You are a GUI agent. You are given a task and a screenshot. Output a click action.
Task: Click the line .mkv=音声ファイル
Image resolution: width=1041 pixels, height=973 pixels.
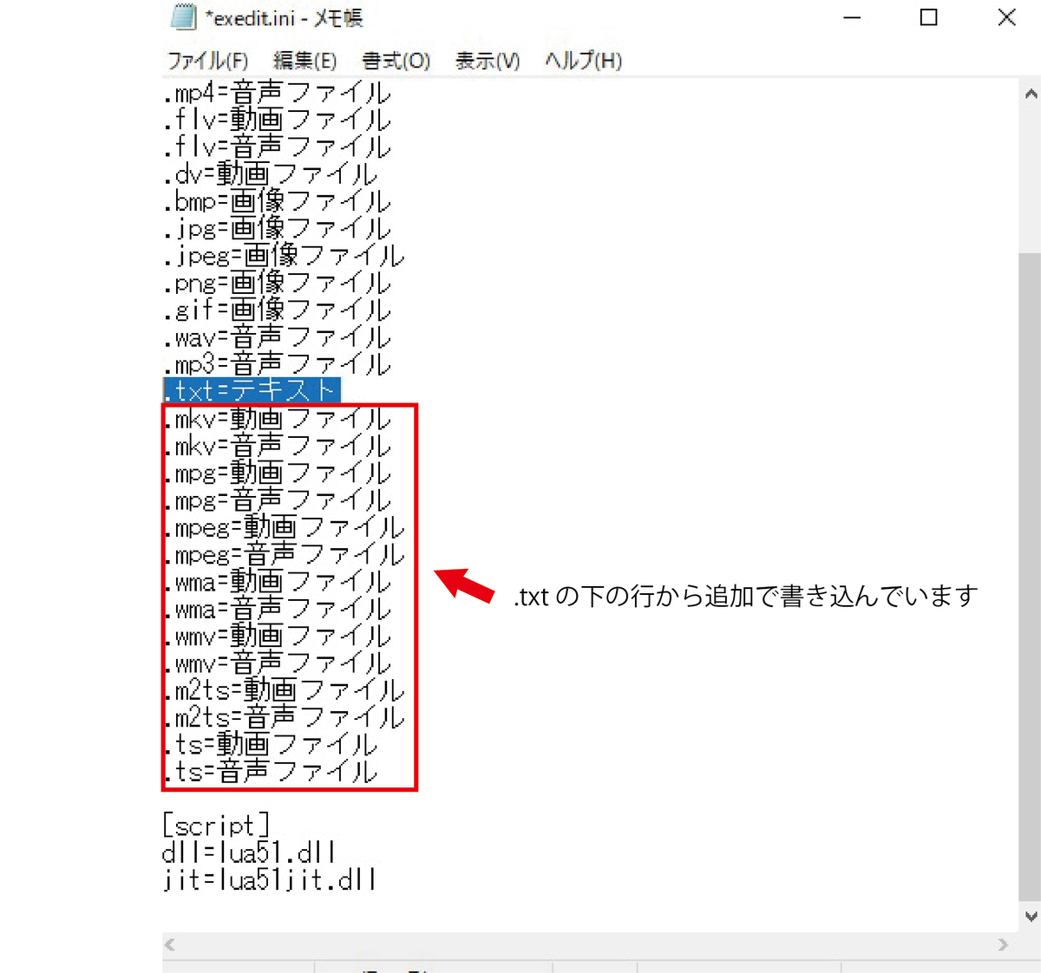point(277,446)
